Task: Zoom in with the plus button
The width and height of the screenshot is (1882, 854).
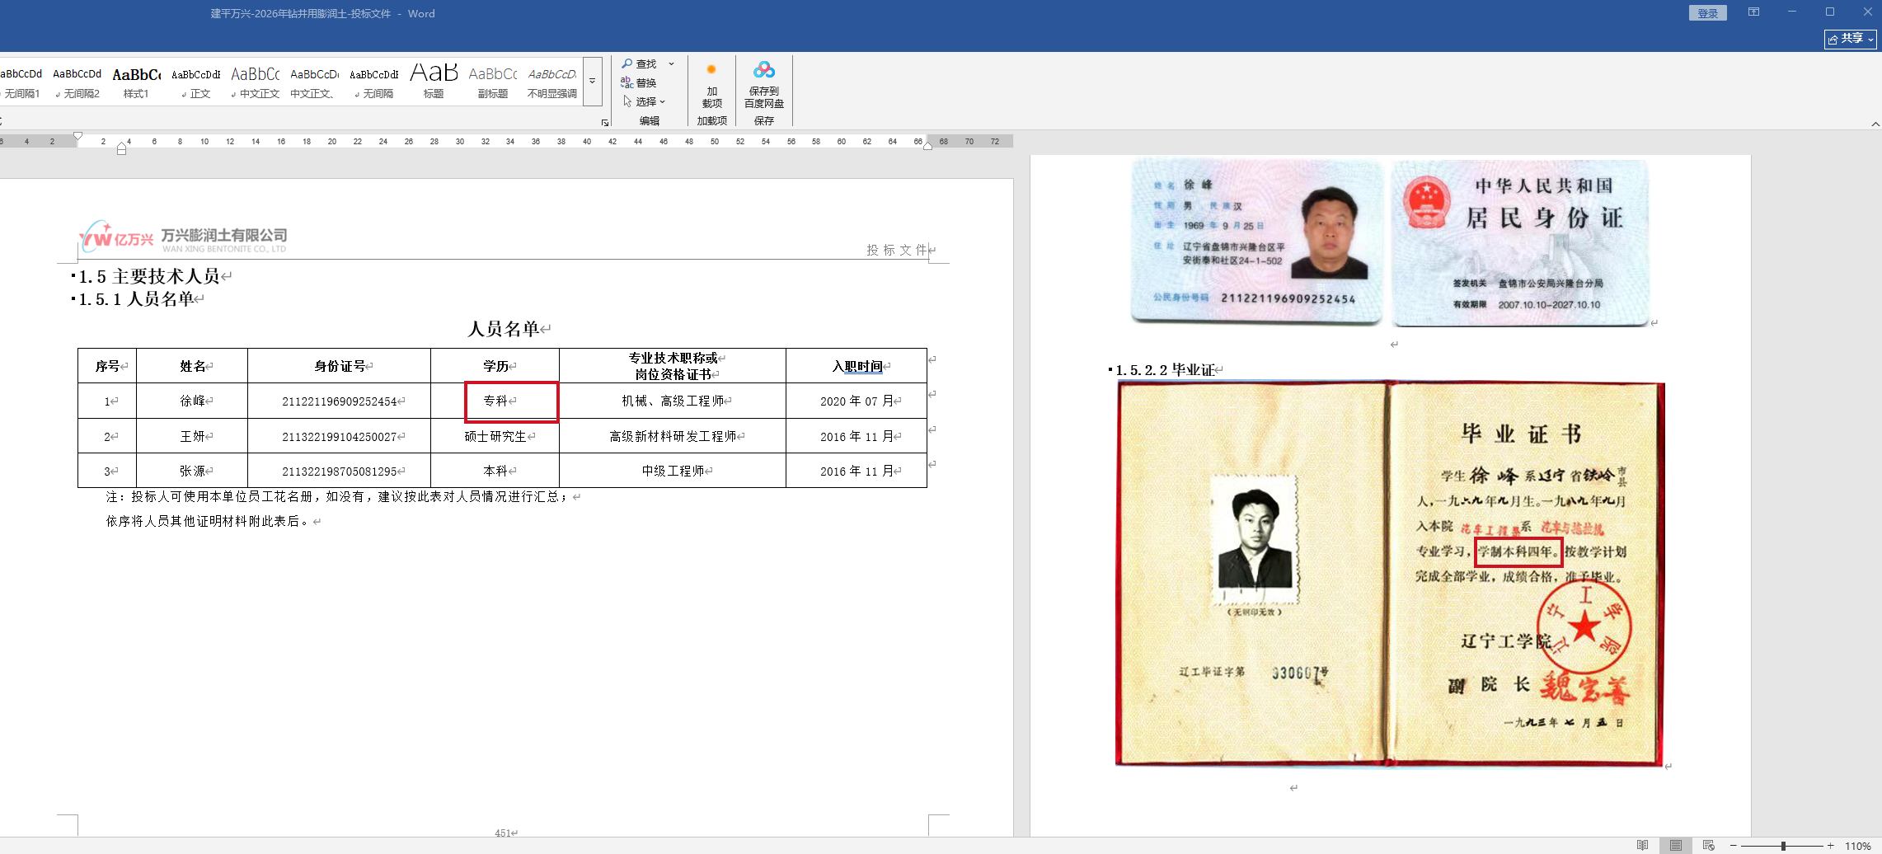Action: pos(1831,846)
